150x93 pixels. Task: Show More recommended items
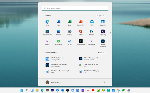(101, 53)
